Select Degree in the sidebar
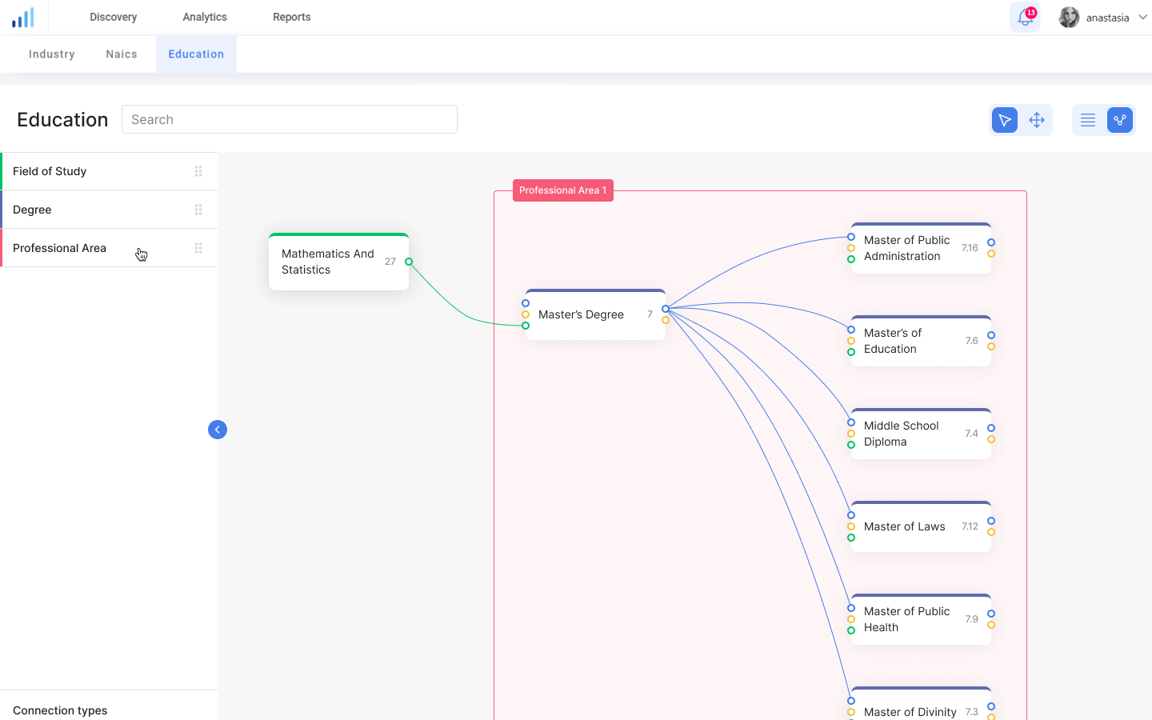Viewport: 1152px width, 720px height. (x=109, y=210)
